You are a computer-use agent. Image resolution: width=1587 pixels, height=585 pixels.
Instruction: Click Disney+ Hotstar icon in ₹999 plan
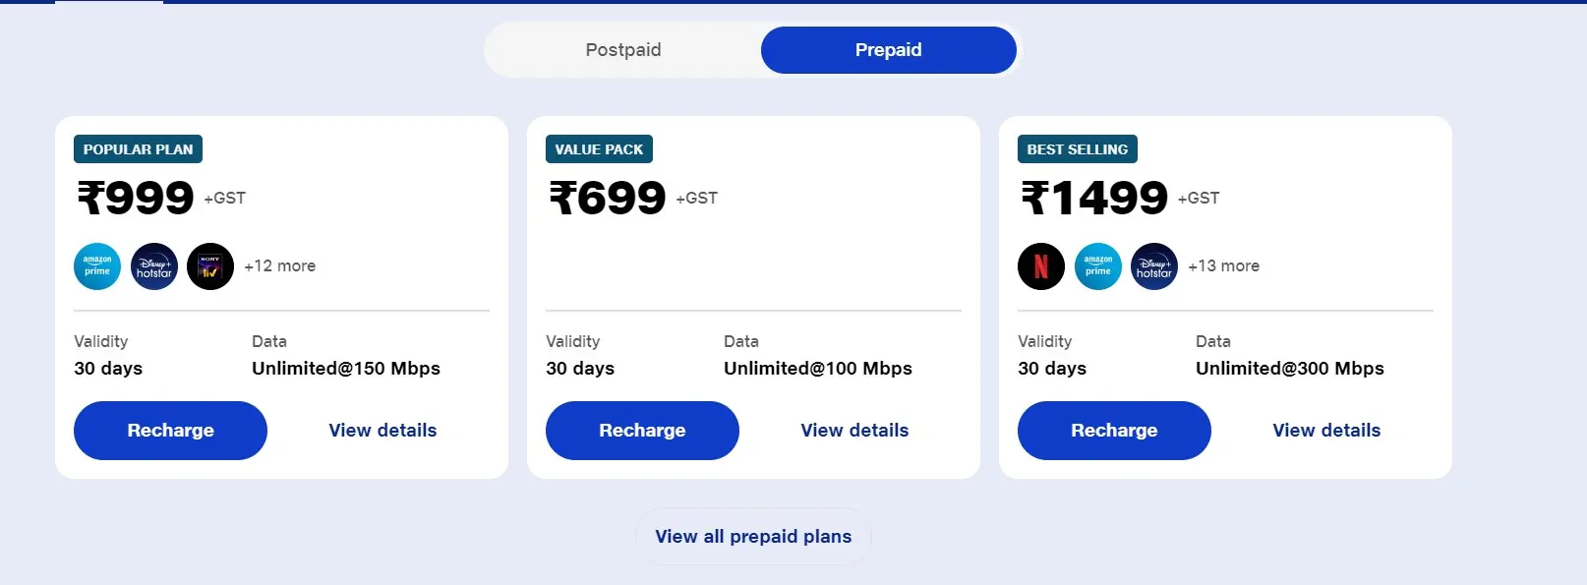(154, 266)
